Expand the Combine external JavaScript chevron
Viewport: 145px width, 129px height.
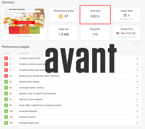coord(137,64)
